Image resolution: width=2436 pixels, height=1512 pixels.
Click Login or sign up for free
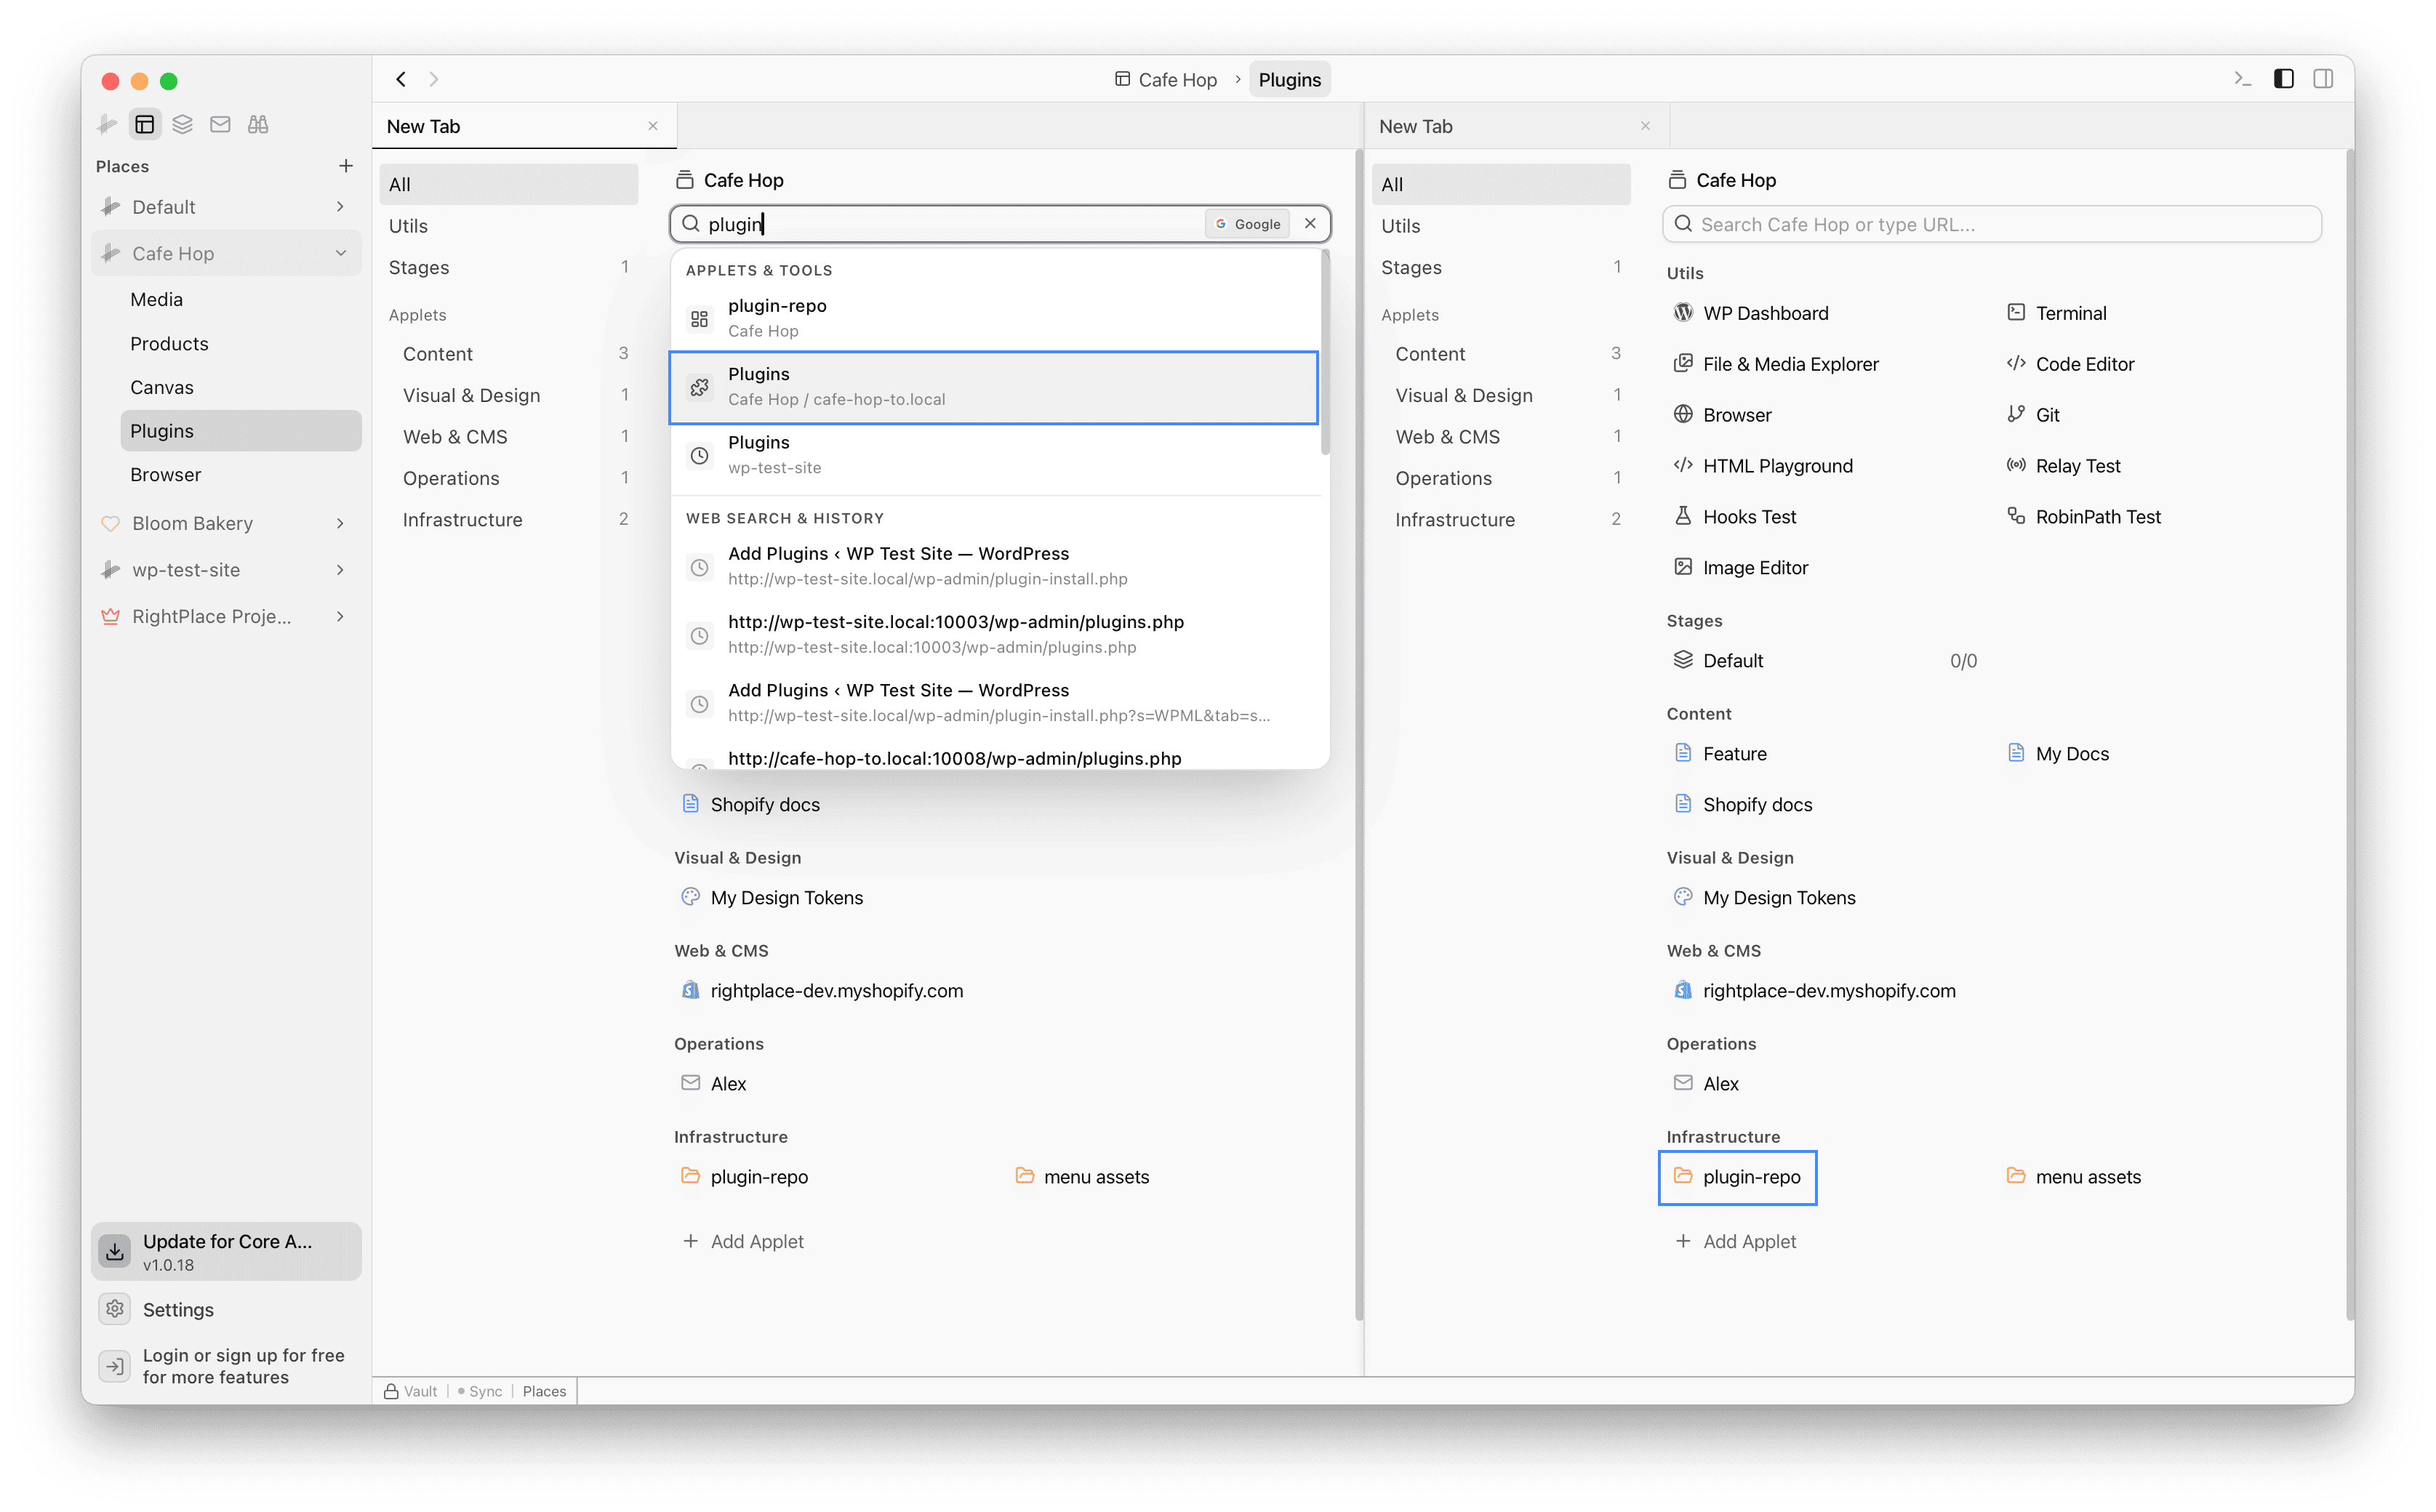tap(226, 1367)
